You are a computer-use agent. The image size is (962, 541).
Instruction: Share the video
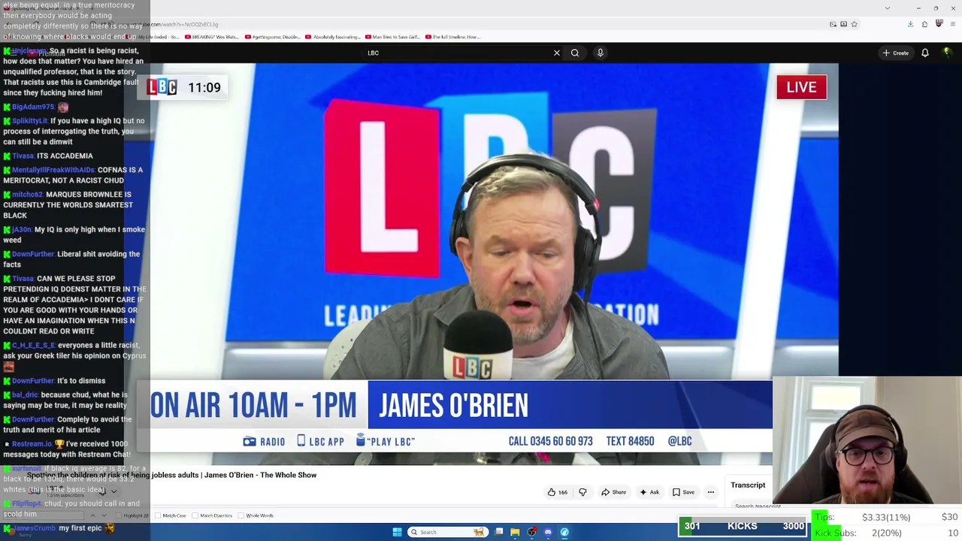pos(613,492)
